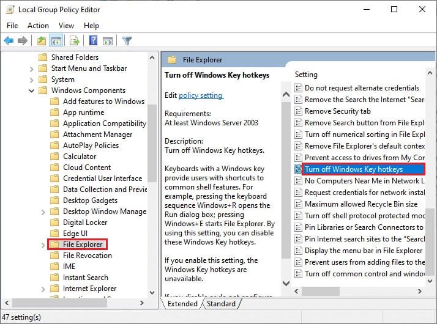Click the policy setting link
The height and width of the screenshot is (324, 437).
click(x=201, y=95)
